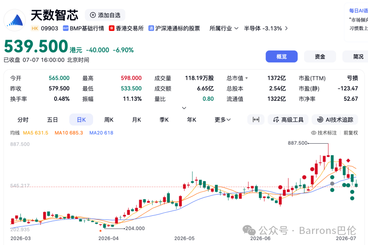
Task: Open AI技术追踪 tracking
Action: click(x=335, y=120)
